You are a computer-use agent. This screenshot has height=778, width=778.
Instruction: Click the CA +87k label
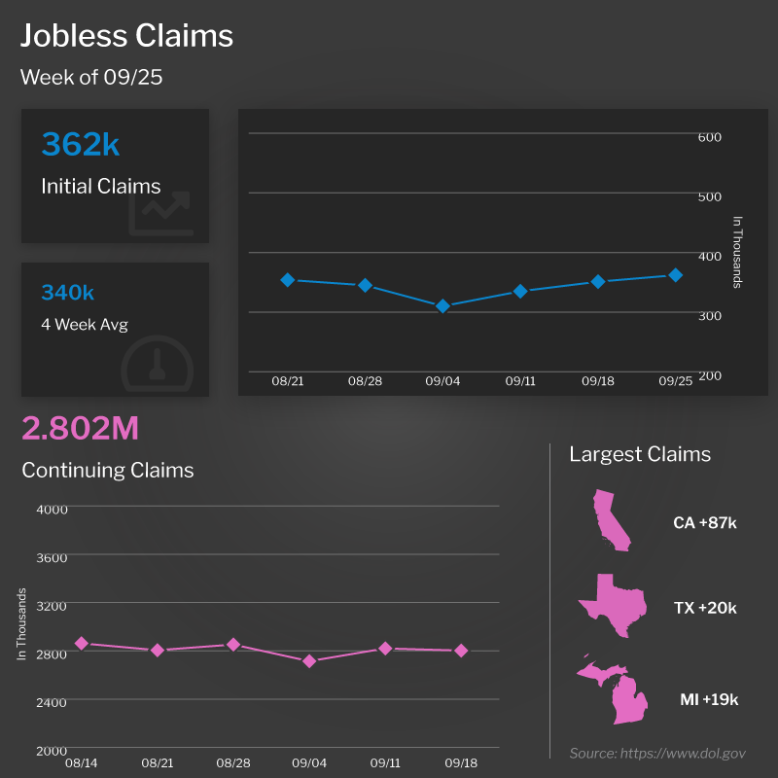(x=704, y=523)
